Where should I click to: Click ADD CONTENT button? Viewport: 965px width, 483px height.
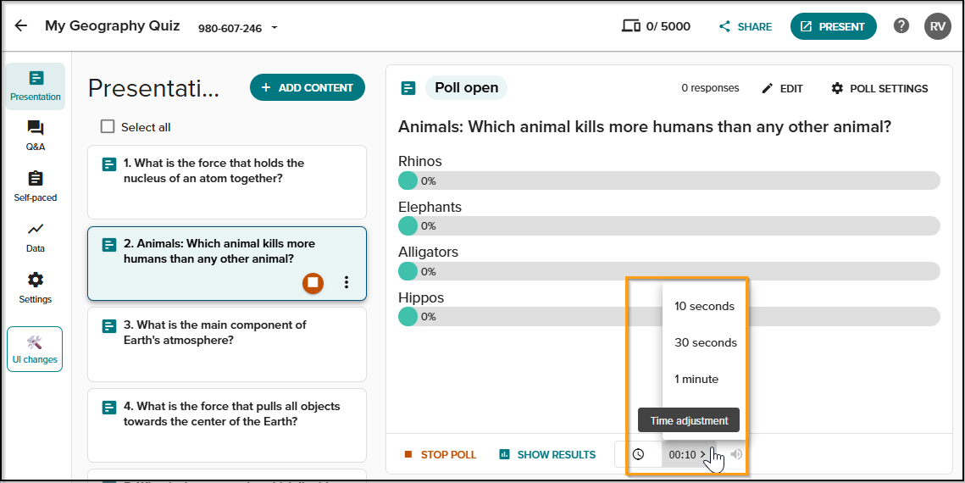(x=307, y=87)
